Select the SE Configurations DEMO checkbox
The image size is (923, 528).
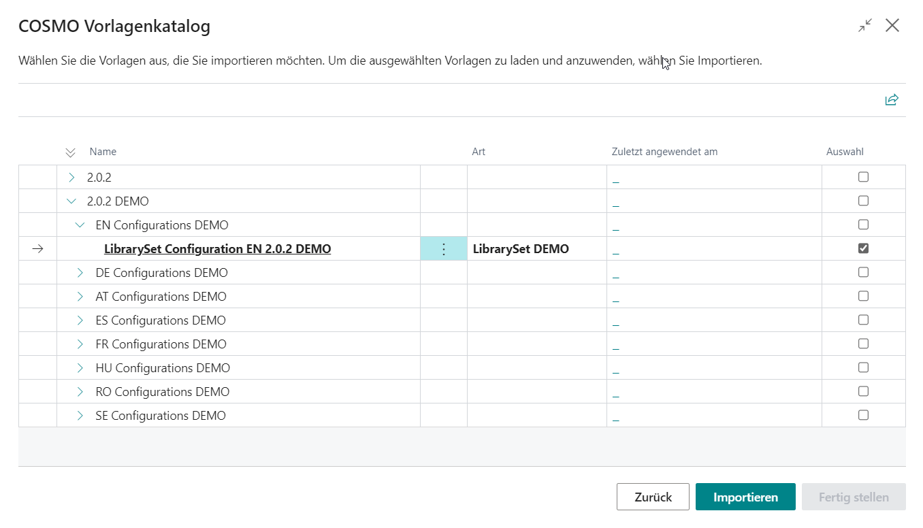pos(863,415)
